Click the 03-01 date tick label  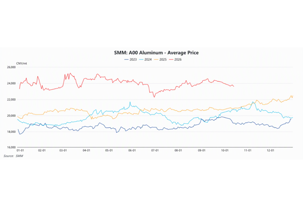tap(63, 150)
